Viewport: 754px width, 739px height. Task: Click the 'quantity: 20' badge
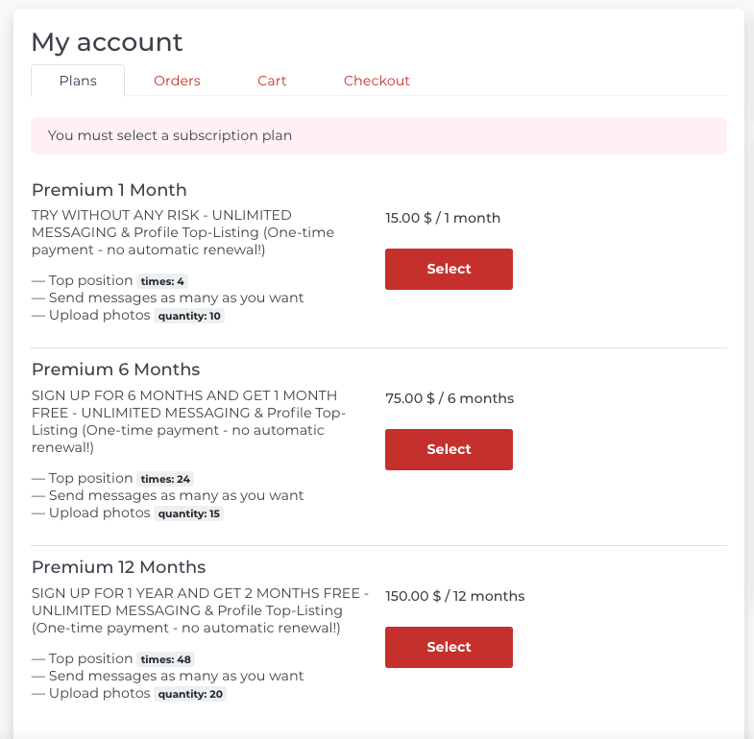coord(190,694)
